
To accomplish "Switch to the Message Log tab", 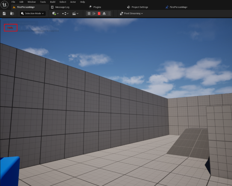I will 62,7.
